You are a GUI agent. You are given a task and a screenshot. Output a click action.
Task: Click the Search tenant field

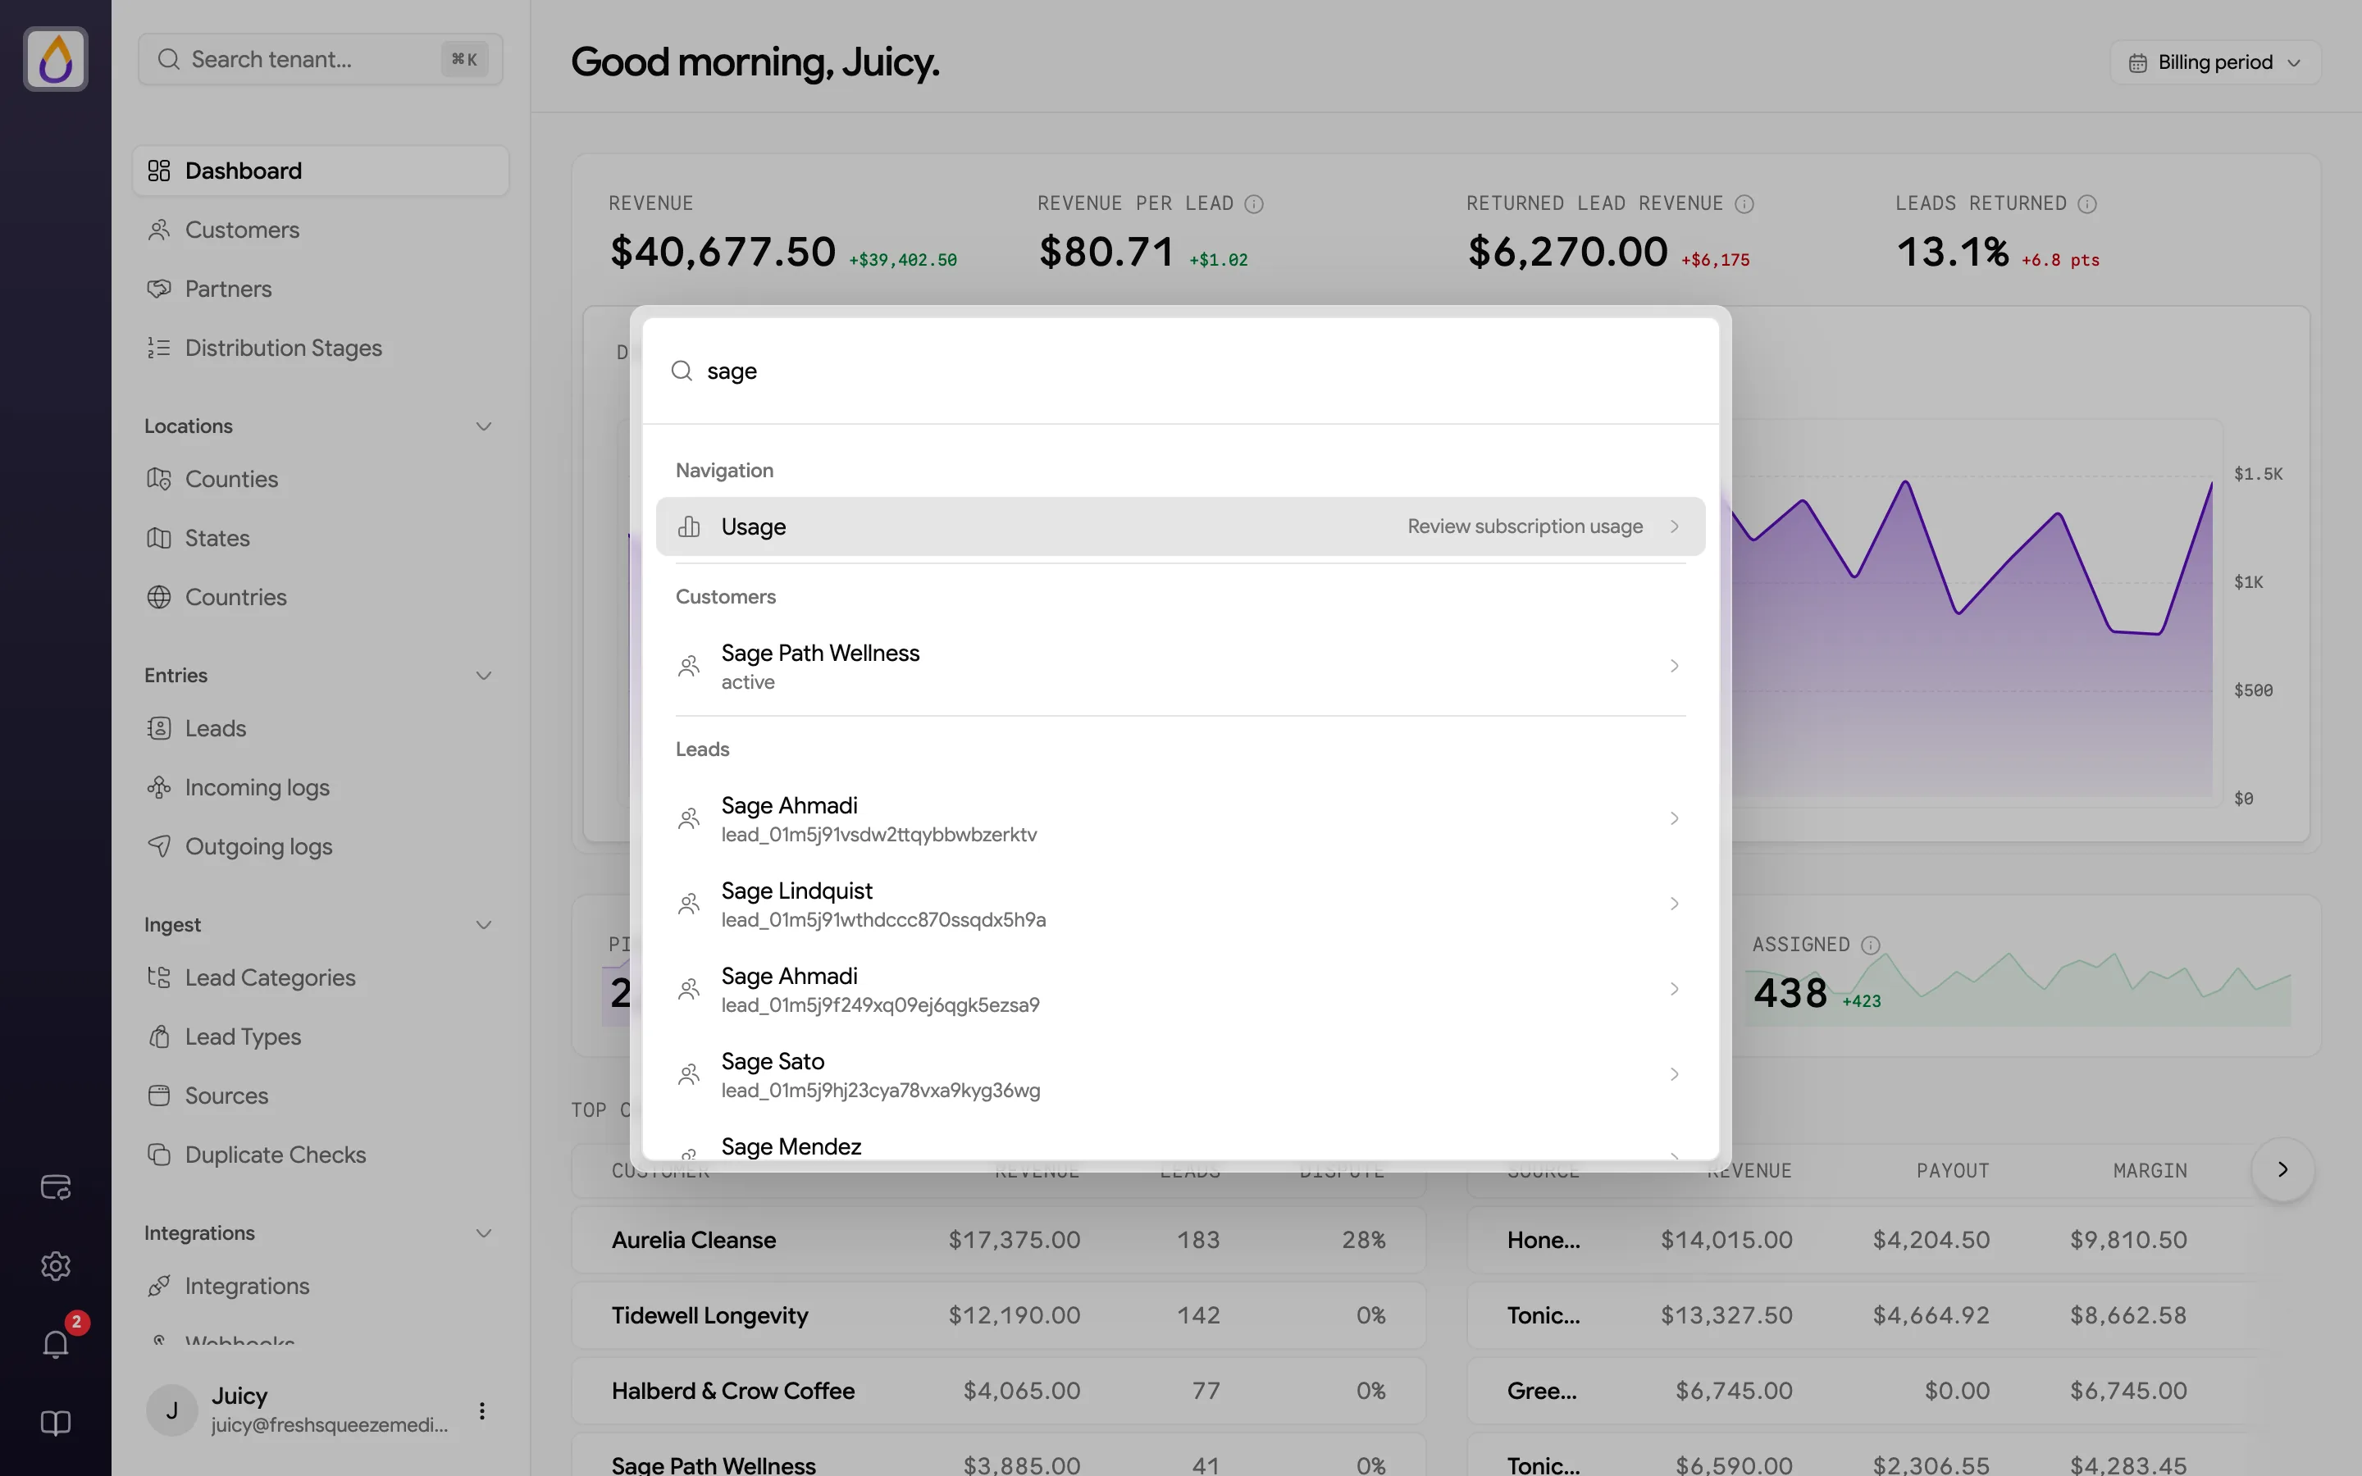click(x=320, y=60)
